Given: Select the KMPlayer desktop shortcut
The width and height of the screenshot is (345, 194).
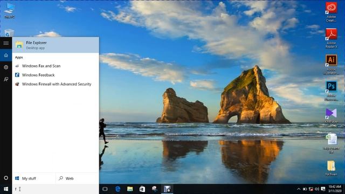Looking at the screenshot, I should (x=331, y=115).
